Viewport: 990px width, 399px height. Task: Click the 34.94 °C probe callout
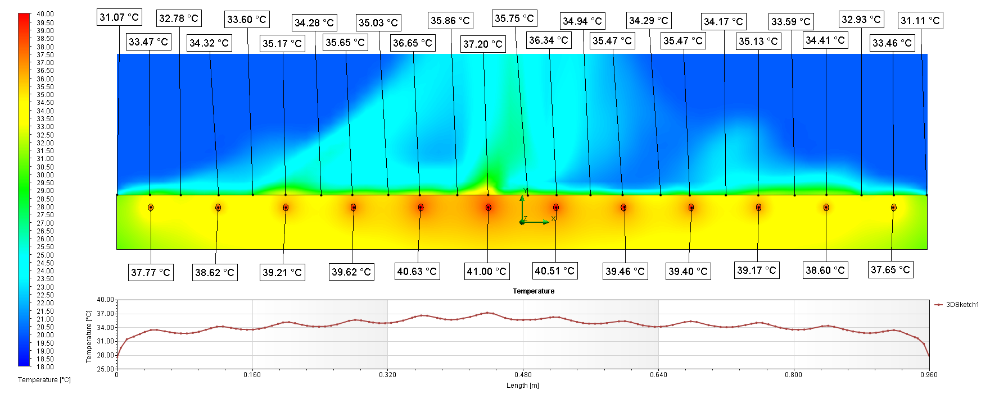582,21
